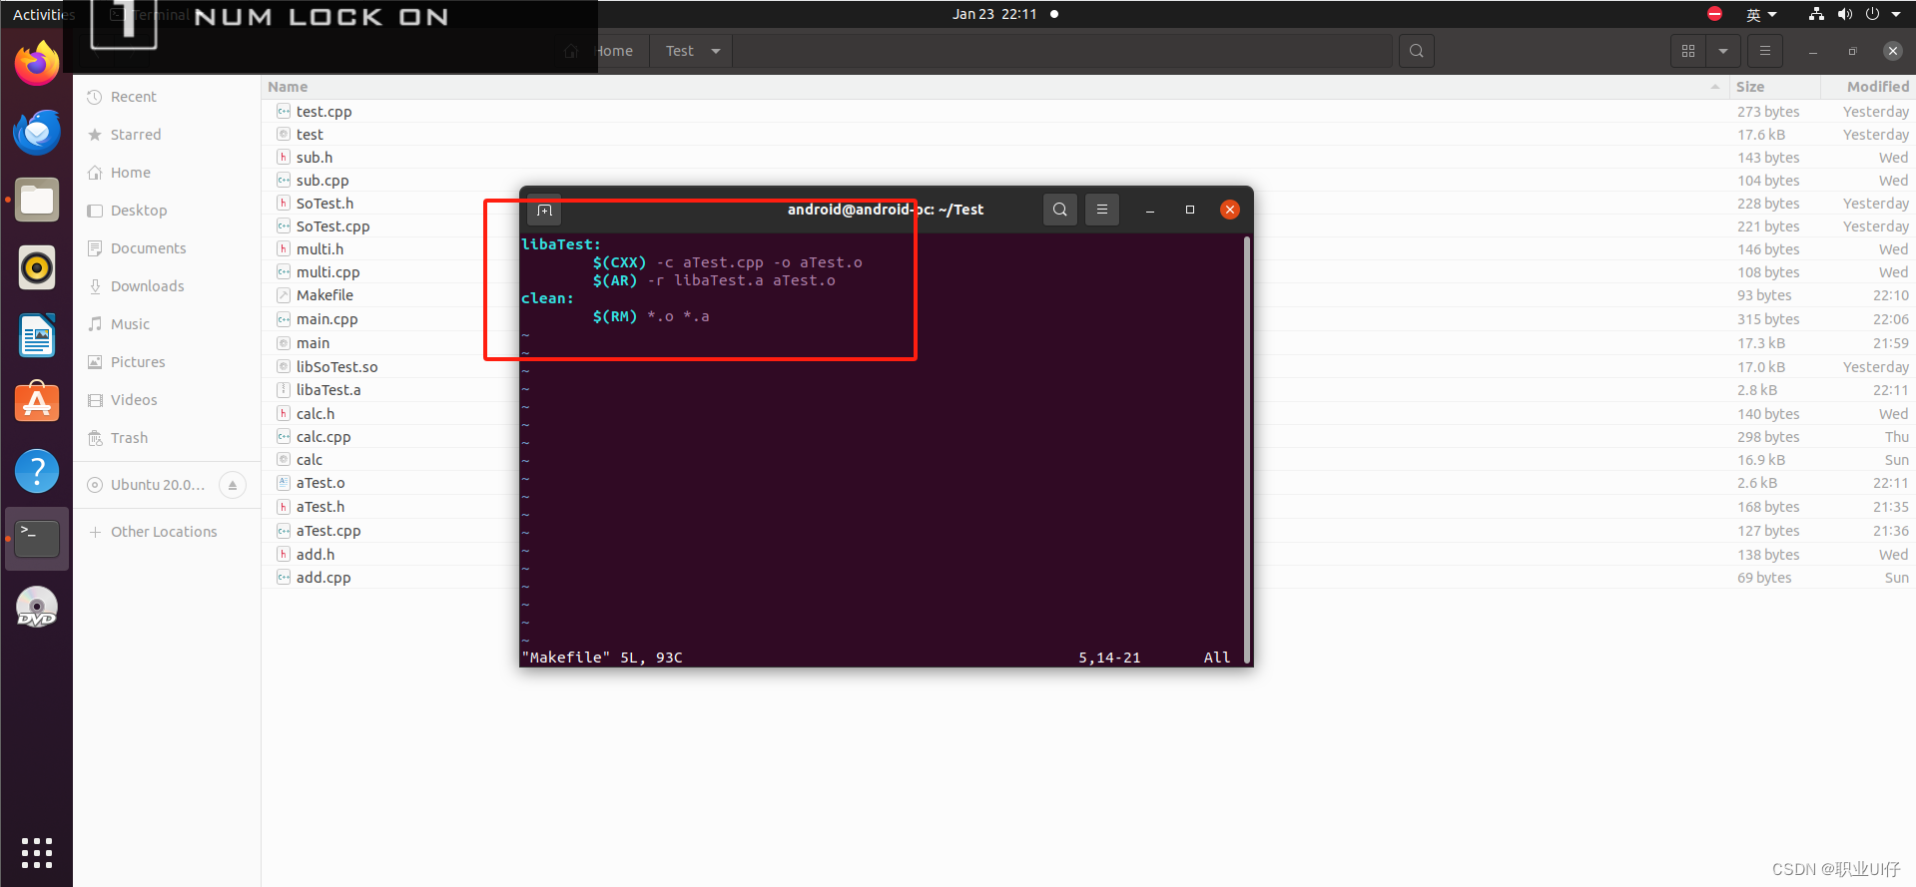Click the $(AR) command line in vim

click(714, 280)
